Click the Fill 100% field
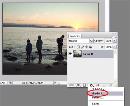 coord(108,47)
